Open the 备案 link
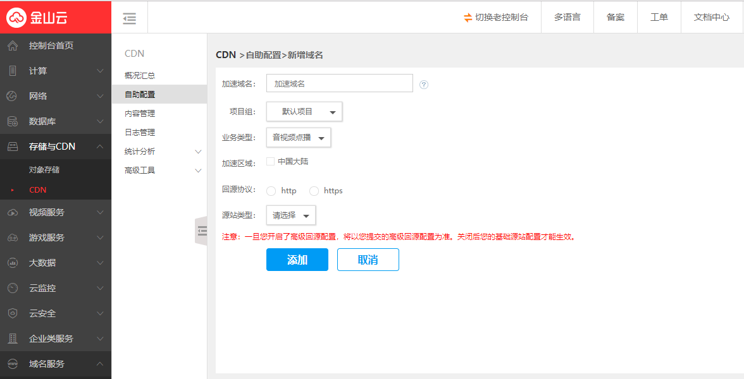 point(616,18)
